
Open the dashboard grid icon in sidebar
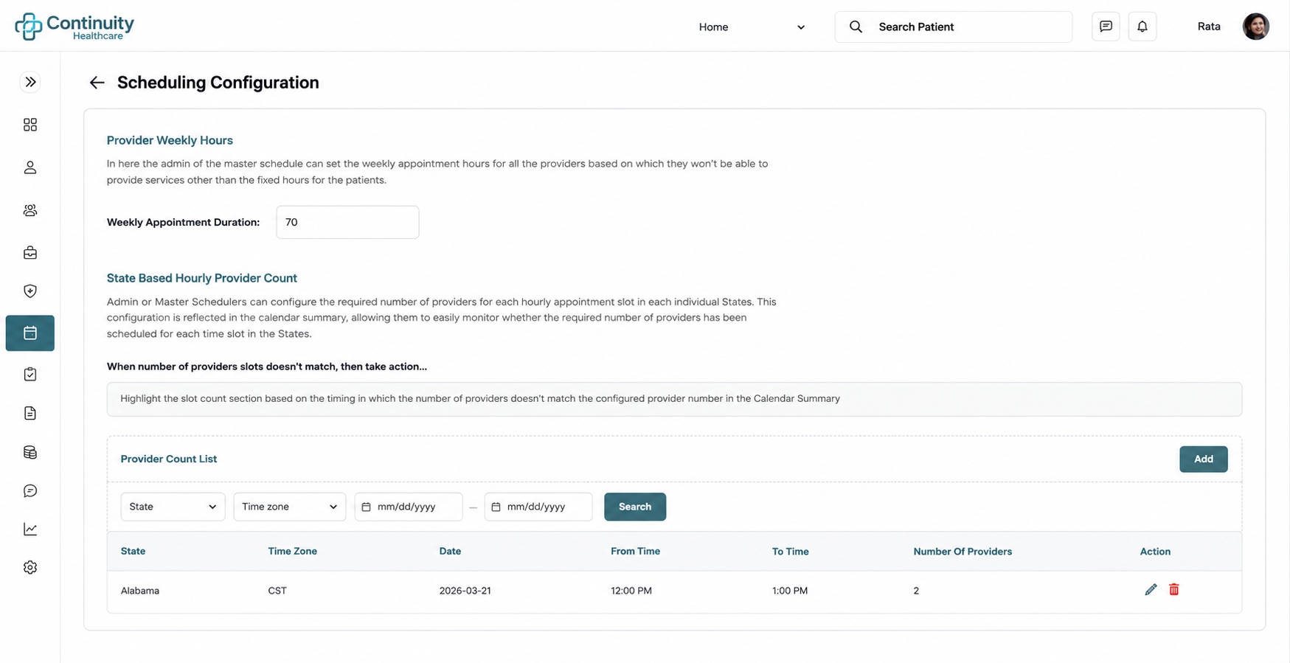pyautogui.click(x=30, y=125)
